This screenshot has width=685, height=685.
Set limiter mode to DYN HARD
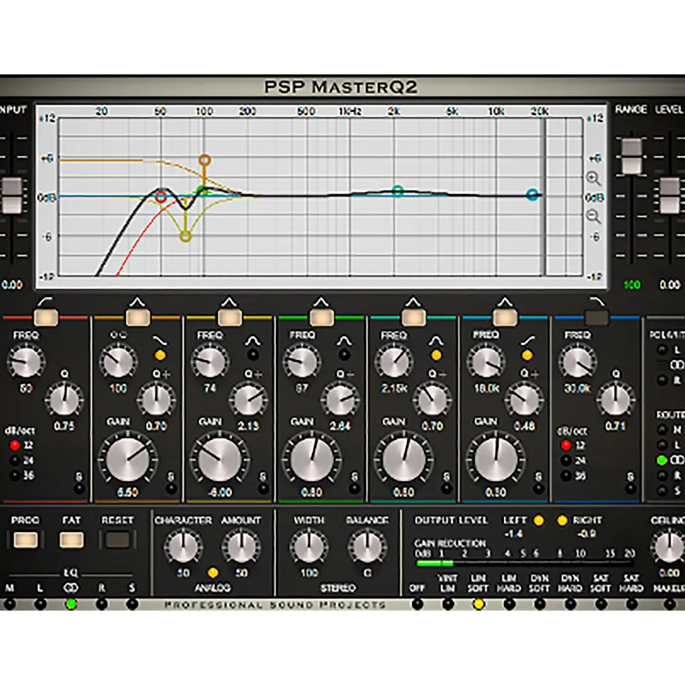click(570, 604)
